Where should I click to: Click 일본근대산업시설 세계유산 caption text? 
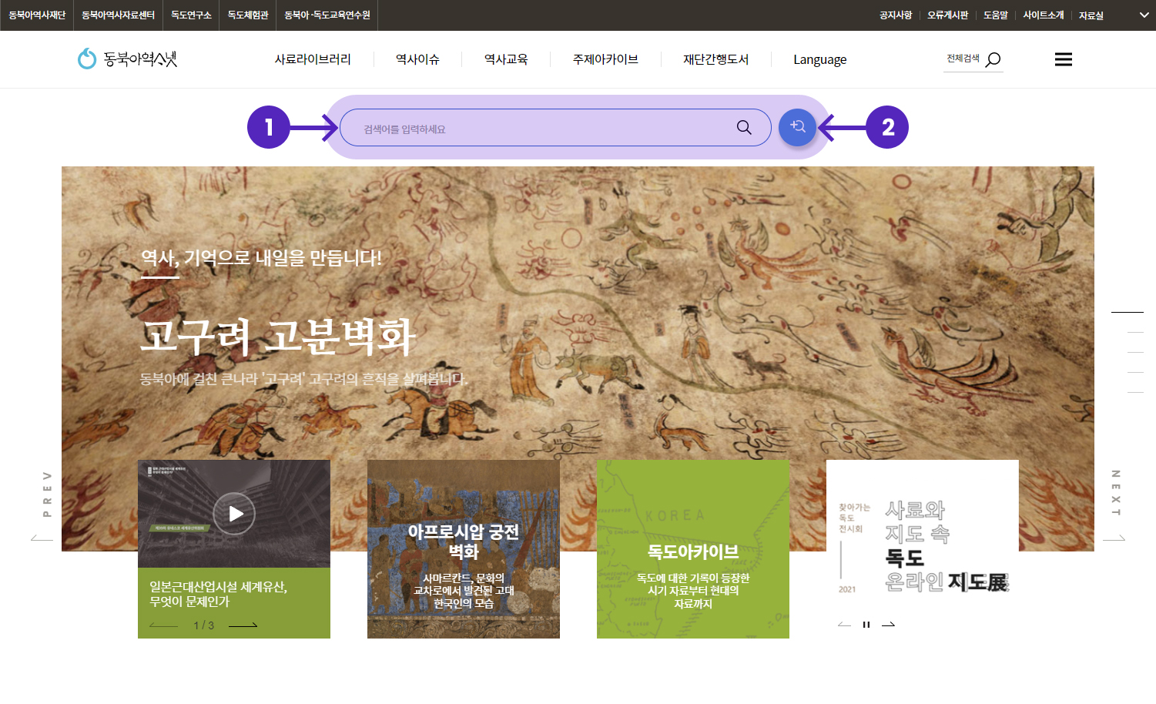[x=219, y=594]
